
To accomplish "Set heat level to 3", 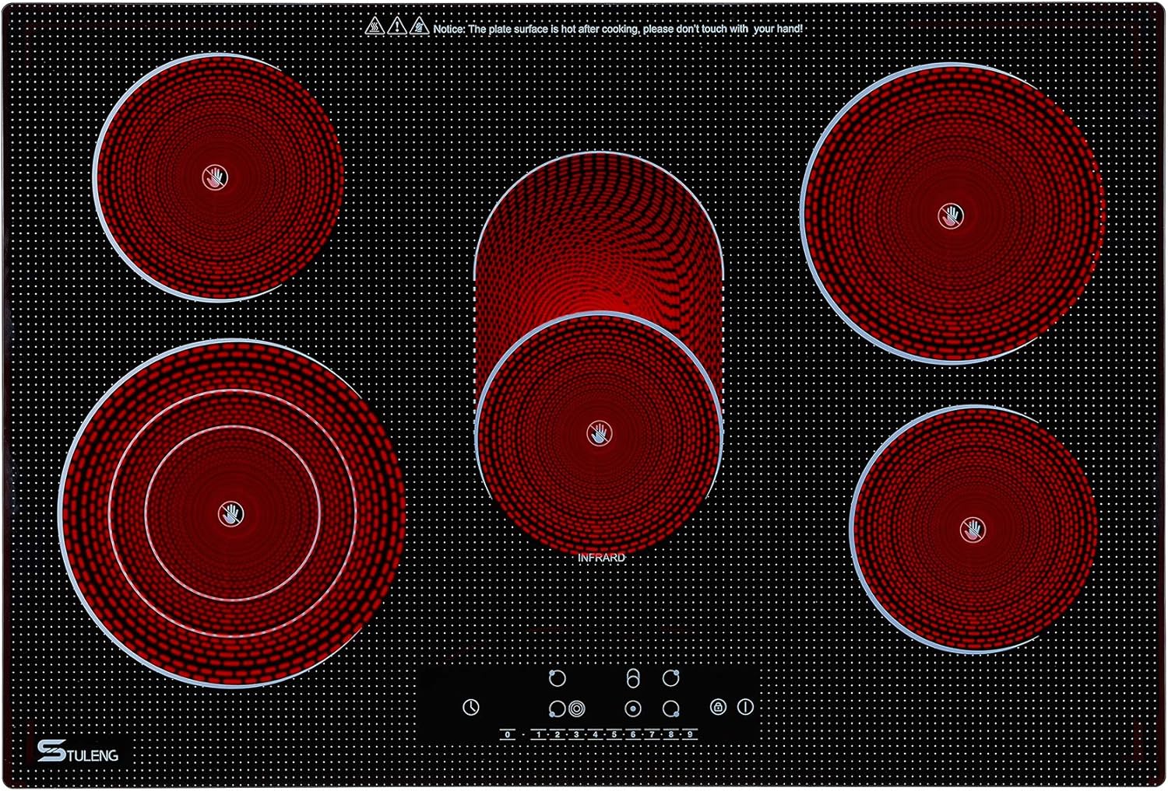I will pyautogui.click(x=576, y=734).
